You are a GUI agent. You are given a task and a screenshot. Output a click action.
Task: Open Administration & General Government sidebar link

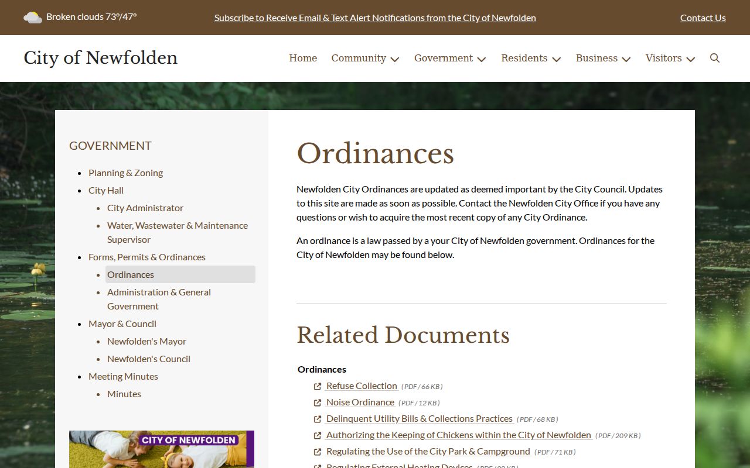159,299
